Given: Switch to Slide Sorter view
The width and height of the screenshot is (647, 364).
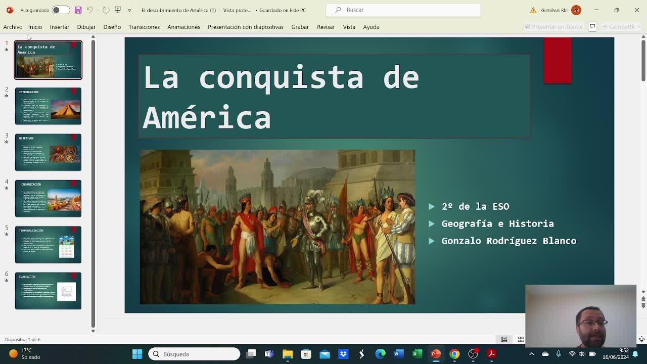Looking at the screenshot, I should [521, 339].
